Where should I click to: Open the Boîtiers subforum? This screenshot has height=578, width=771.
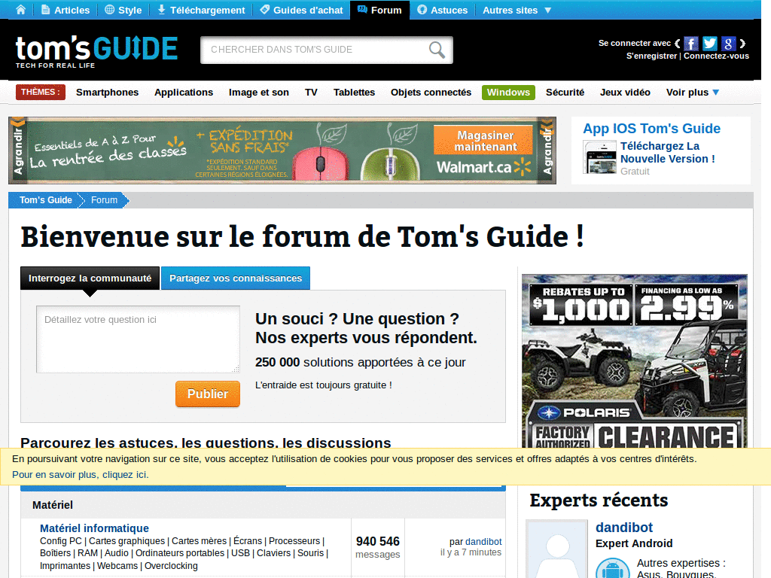tap(56, 553)
